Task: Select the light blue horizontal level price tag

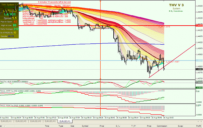Action: tap(199, 61)
